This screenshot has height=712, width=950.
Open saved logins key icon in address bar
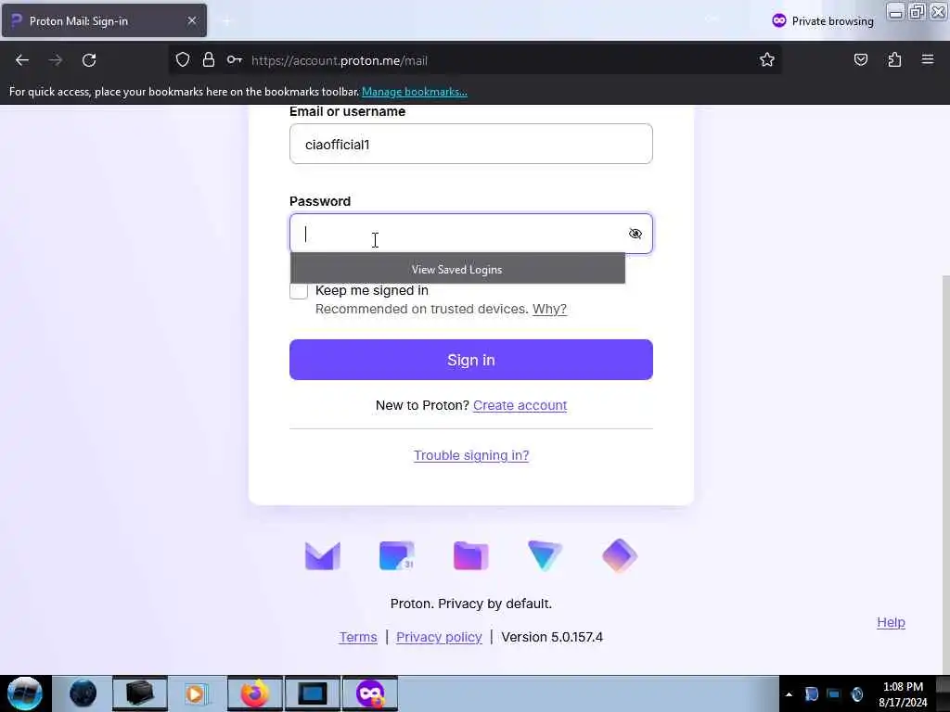(x=235, y=60)
